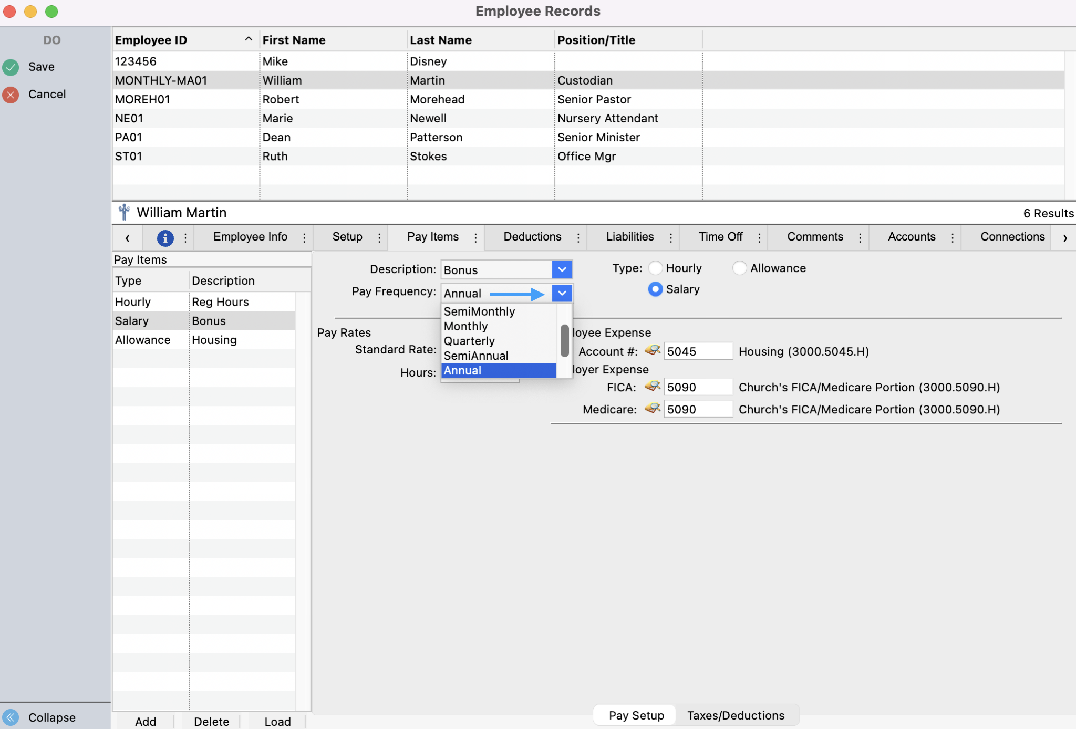Open FICA account lookup icon

tap(652, 387)
